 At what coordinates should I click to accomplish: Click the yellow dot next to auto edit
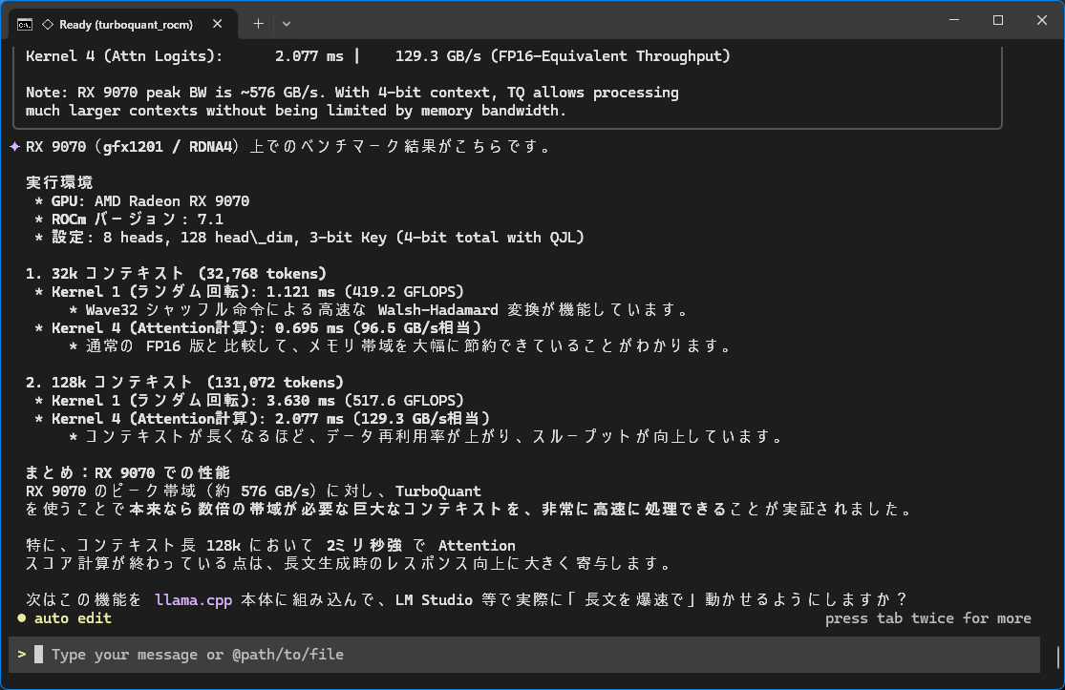tap(21, 618)
